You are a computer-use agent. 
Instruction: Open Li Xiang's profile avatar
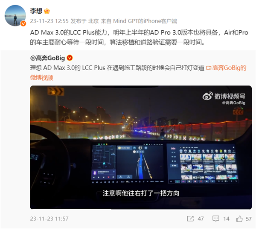pos(15,15)
